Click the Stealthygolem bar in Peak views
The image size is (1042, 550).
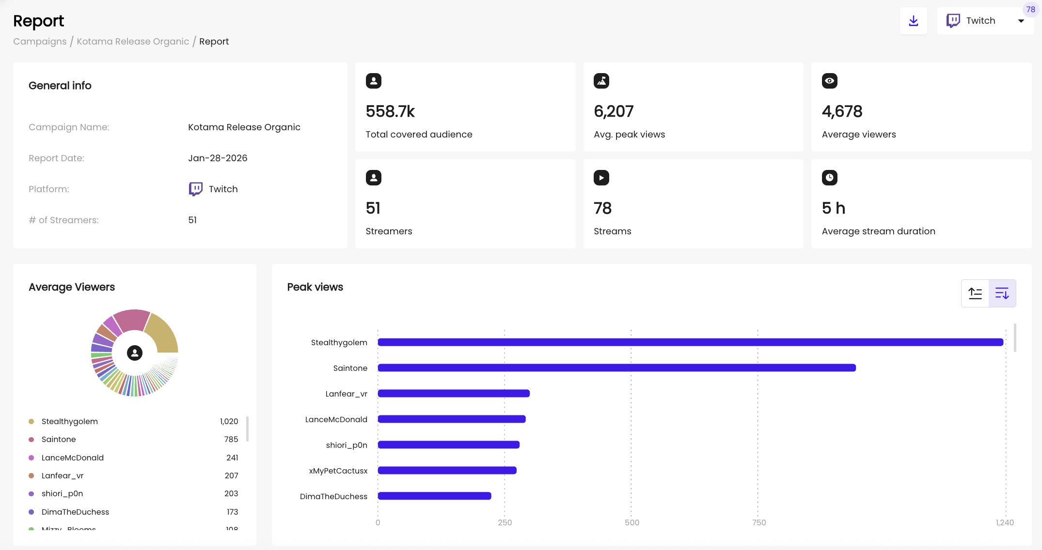click(690, 342)
